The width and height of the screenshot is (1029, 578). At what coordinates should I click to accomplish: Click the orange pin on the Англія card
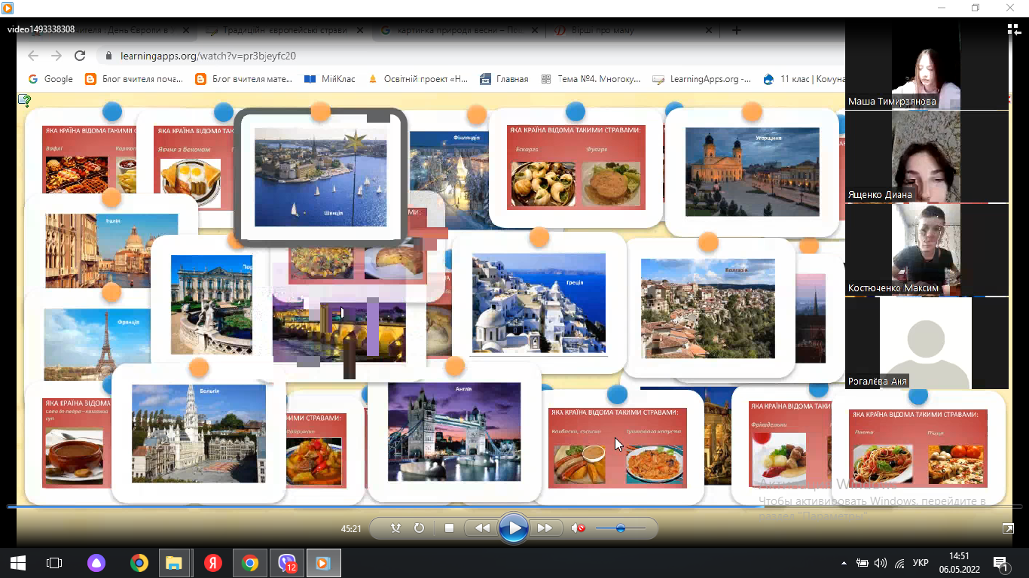[x=455, y=367]
